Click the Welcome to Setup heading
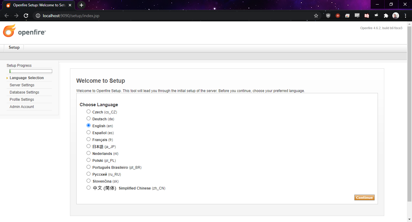412x222 pixels. 100,81
